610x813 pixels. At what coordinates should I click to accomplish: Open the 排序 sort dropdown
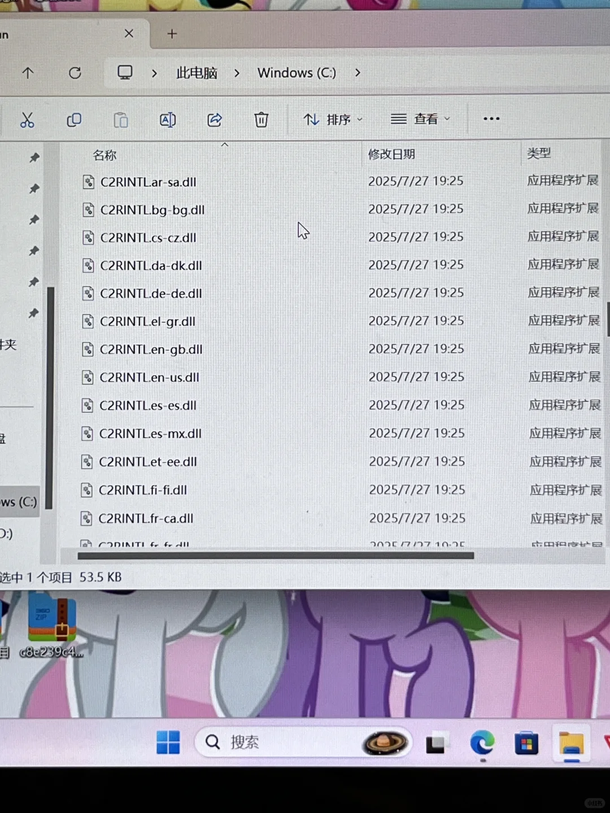[x=333, y=120]
